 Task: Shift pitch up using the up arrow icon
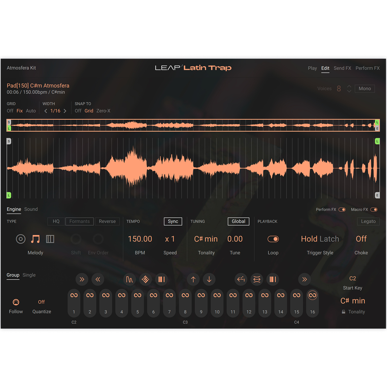click(193, 279)
